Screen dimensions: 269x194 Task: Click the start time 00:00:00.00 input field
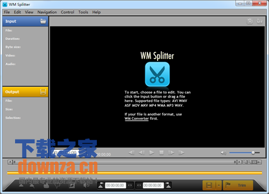116,185
